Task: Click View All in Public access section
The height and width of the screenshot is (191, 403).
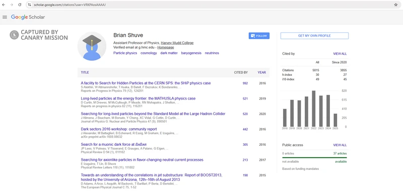Action: coord(340,145)
